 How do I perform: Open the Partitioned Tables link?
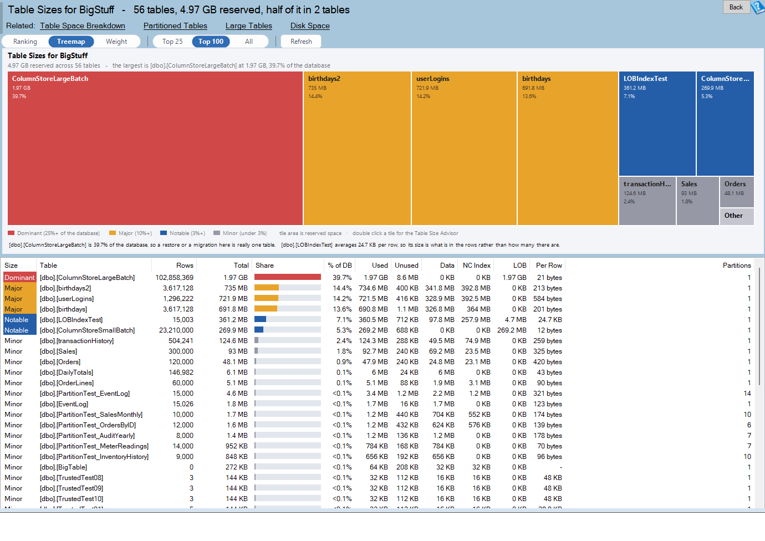175,25
